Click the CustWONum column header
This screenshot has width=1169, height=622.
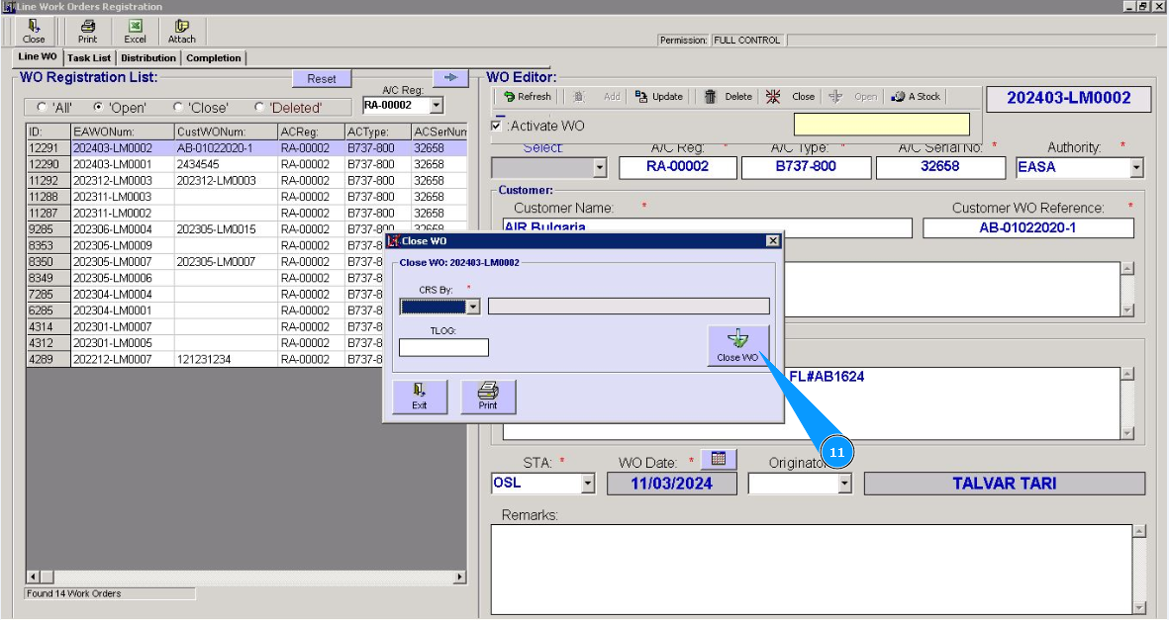[x=226, y=132]
